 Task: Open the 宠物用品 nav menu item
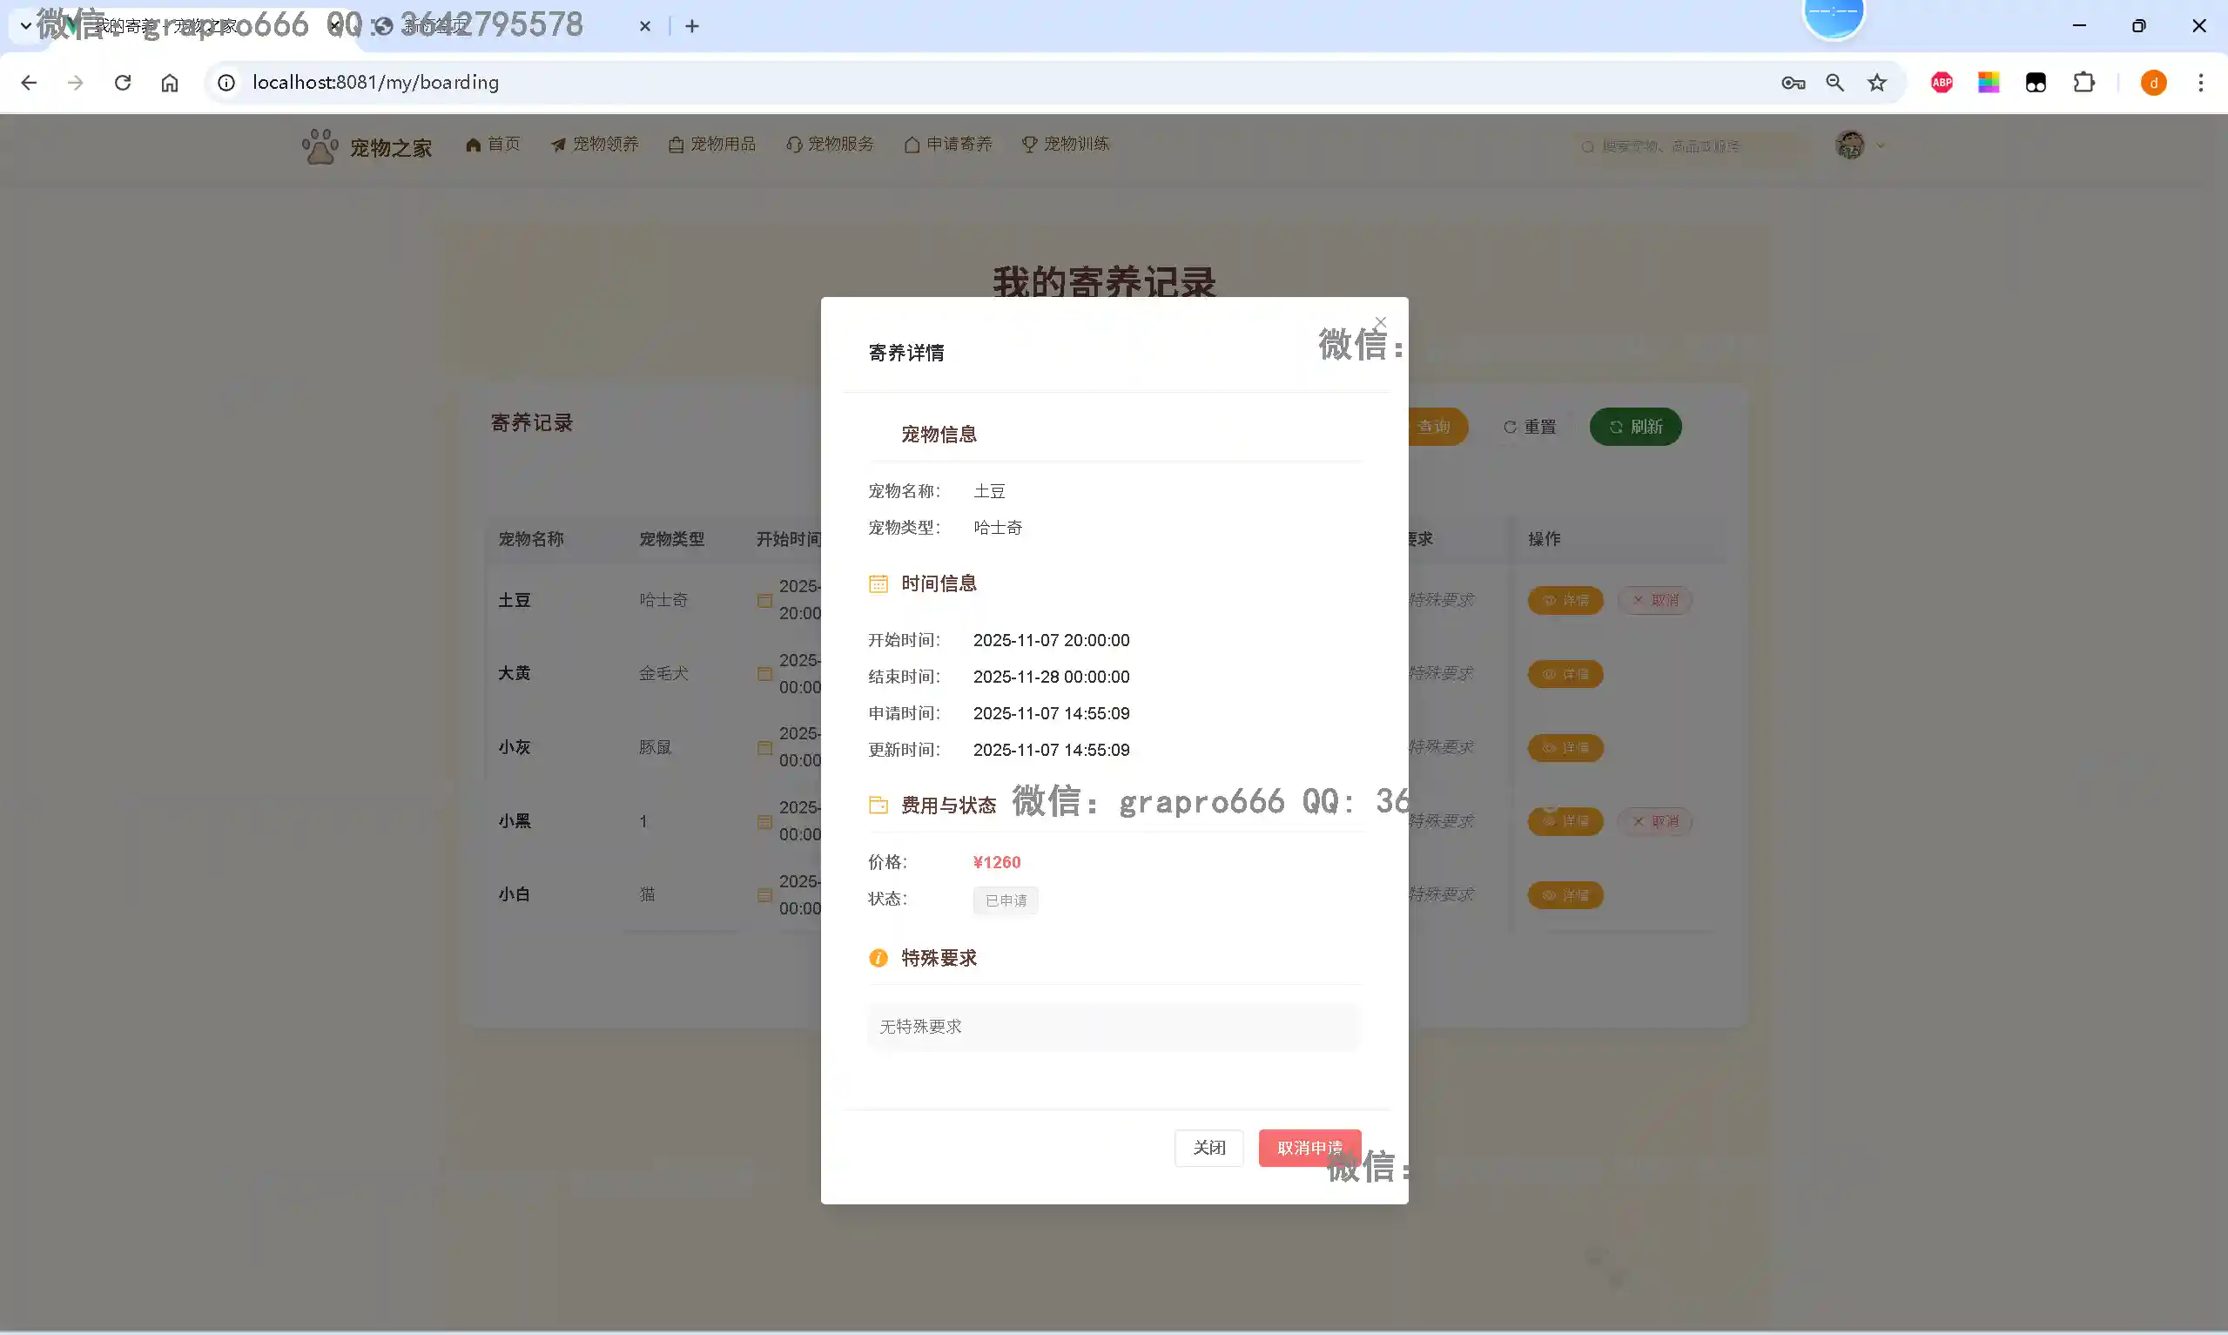[712, 144]
